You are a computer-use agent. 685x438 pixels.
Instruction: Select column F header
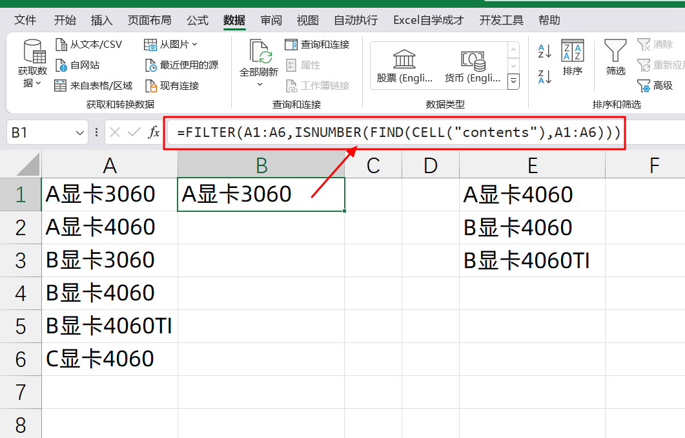coord(645,165)
